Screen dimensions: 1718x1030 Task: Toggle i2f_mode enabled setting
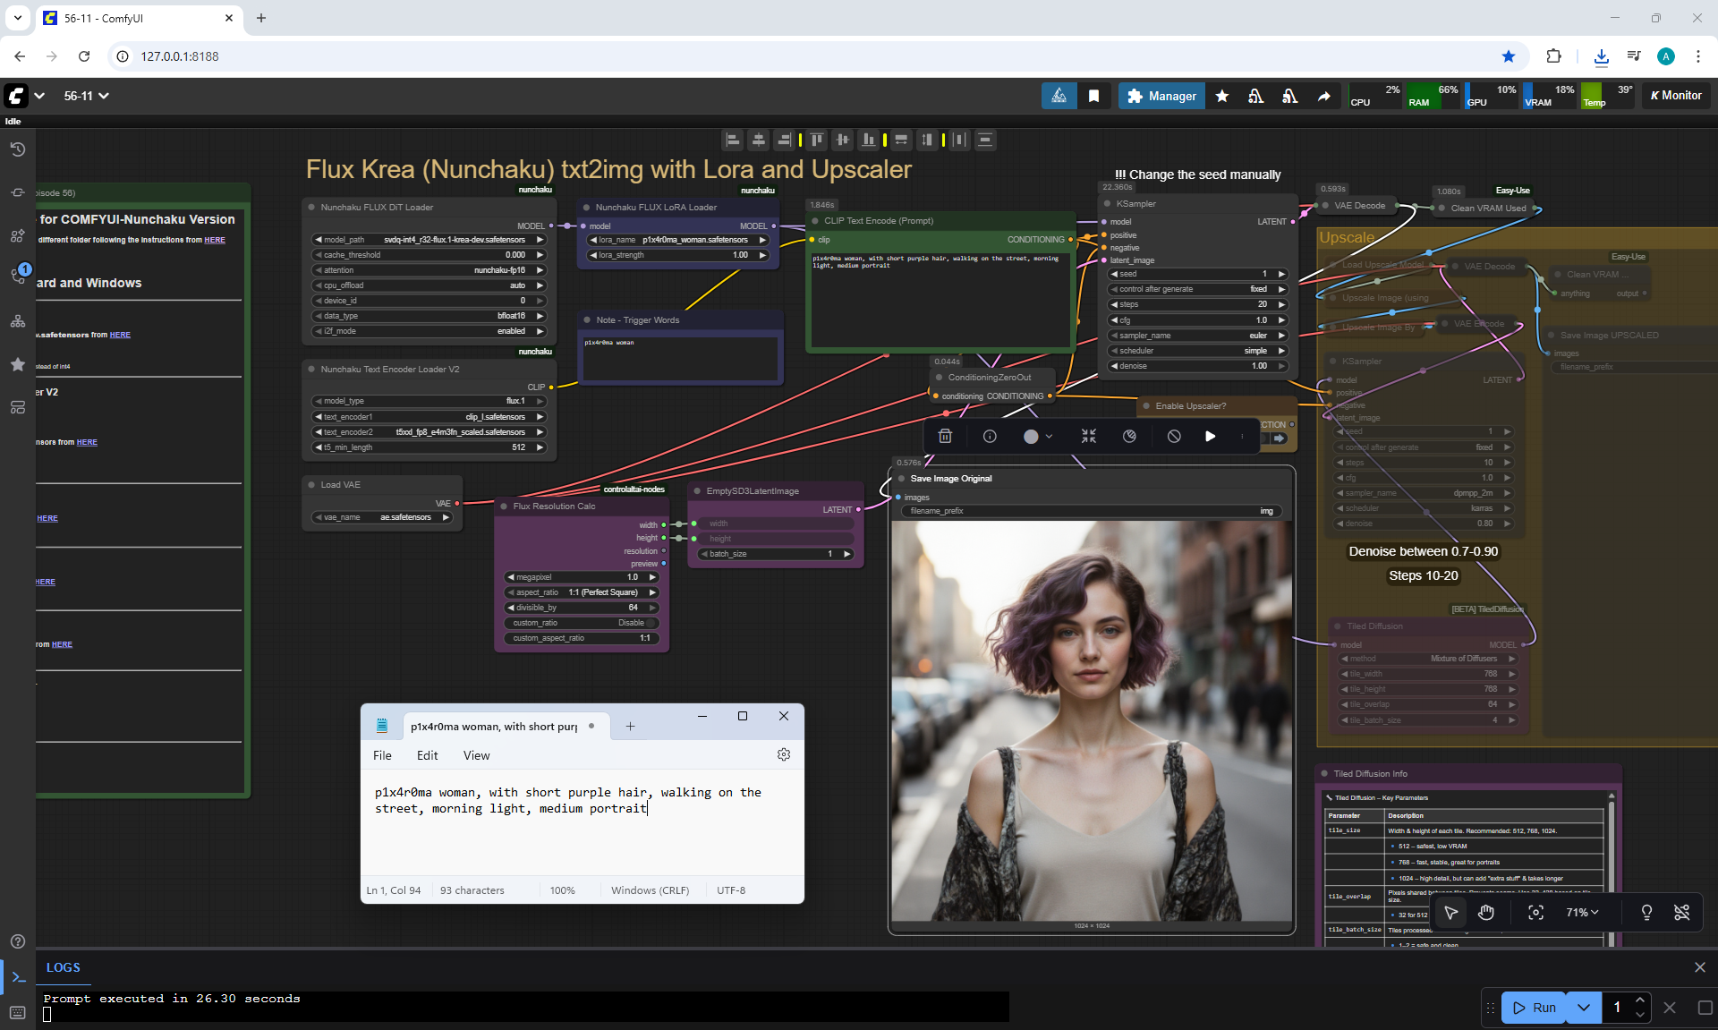[x=429, y=331]
